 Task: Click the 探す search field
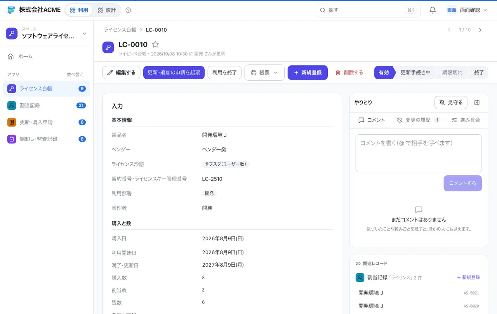coord(368,10)
